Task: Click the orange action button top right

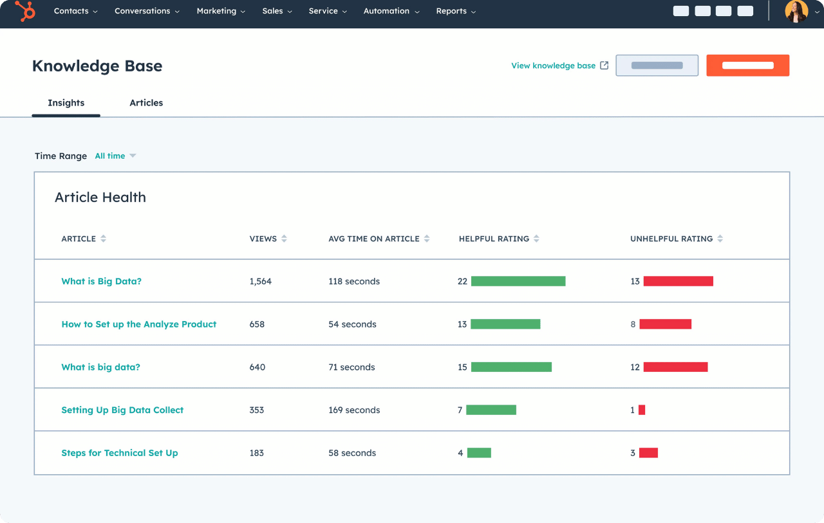Action: pos(747,65)
